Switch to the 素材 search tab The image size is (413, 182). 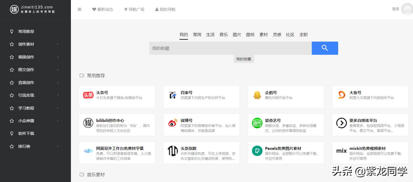[264, 35]
